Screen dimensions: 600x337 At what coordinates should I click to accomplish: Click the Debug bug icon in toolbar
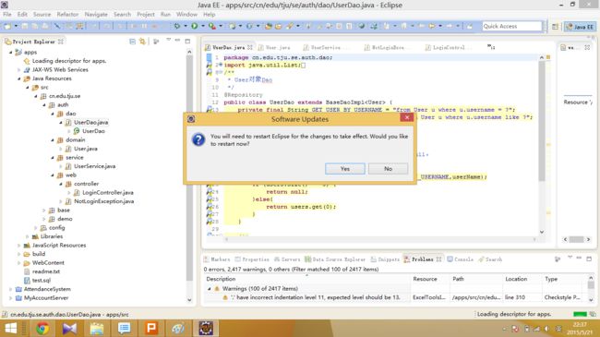177,26
